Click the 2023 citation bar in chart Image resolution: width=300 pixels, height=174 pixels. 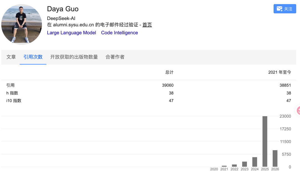point(244,164)
